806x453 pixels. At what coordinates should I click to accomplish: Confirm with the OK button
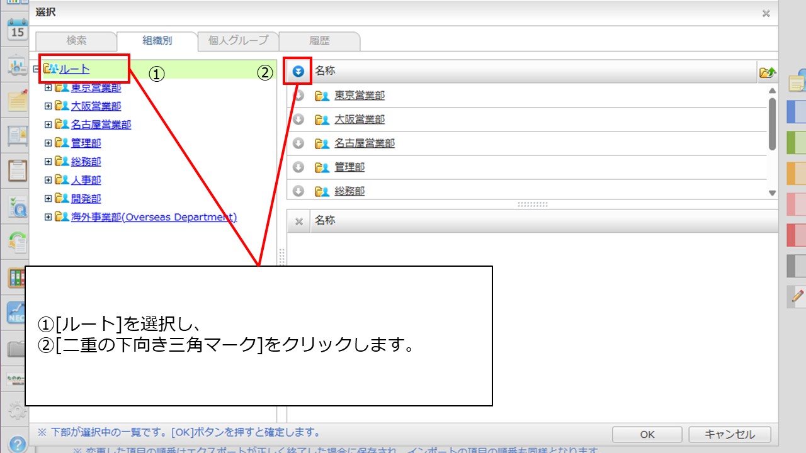[x=647, y=434]
